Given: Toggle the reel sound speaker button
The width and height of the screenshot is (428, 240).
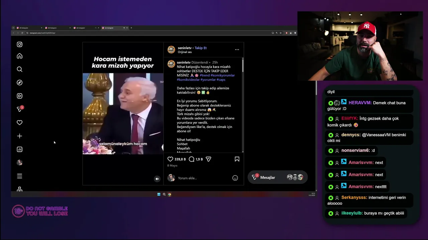Looking at the screenshot, I should pyautogui.click(x=157, y=179).
